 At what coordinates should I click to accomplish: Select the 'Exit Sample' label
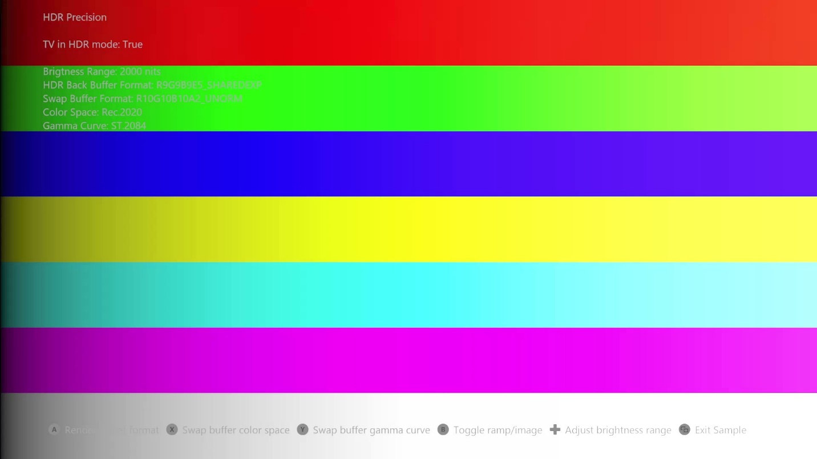[721, 430]
